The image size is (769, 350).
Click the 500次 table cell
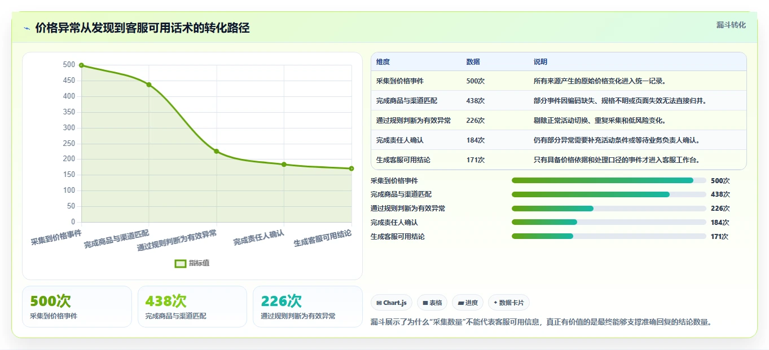[476, 81]
